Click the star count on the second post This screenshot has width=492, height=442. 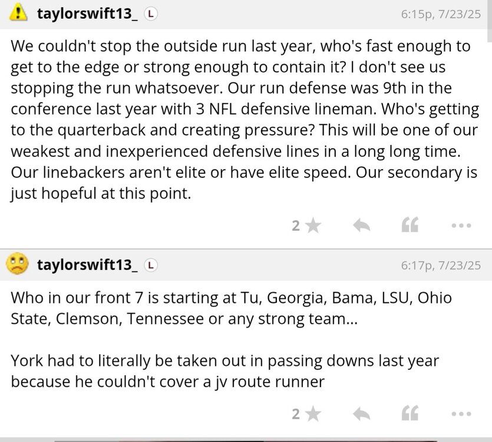click(296, 414)
